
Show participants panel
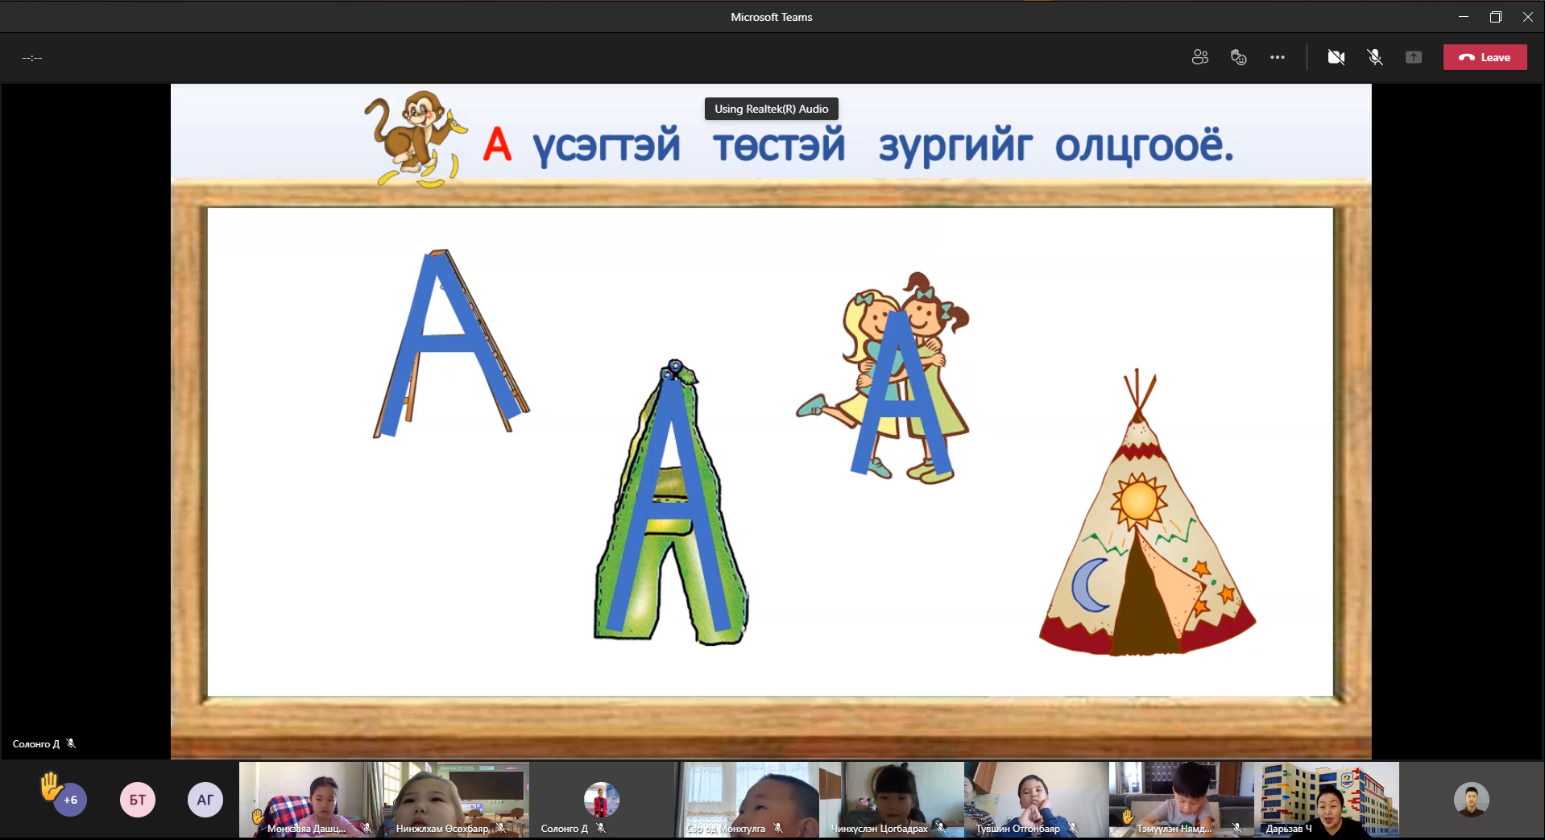[1200, 57]
